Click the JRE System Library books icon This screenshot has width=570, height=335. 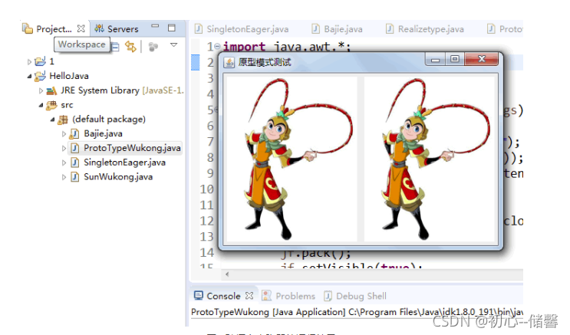tap(51, 90)
